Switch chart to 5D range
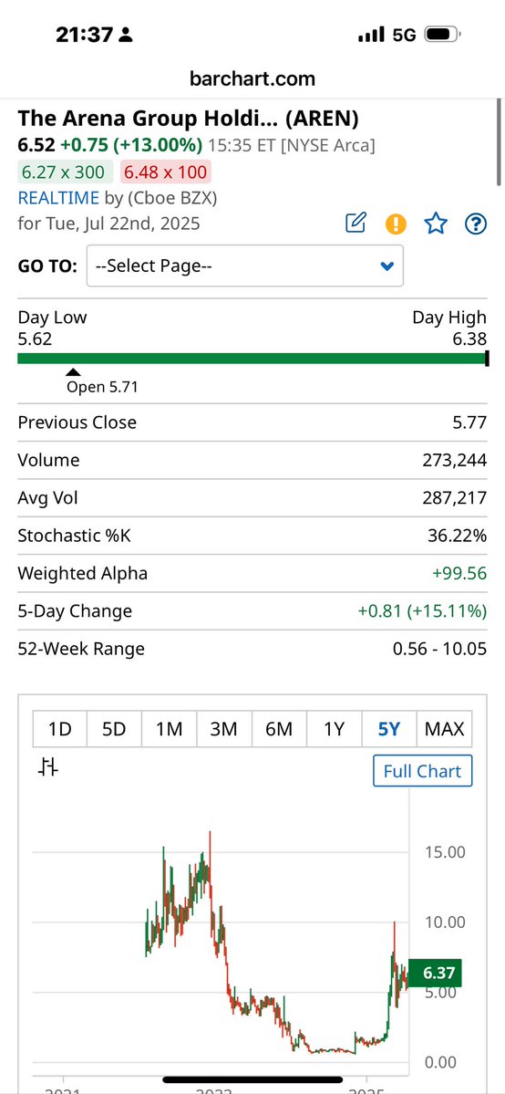This screenshot has height=1094, width=505. click(x=114, y=729)
